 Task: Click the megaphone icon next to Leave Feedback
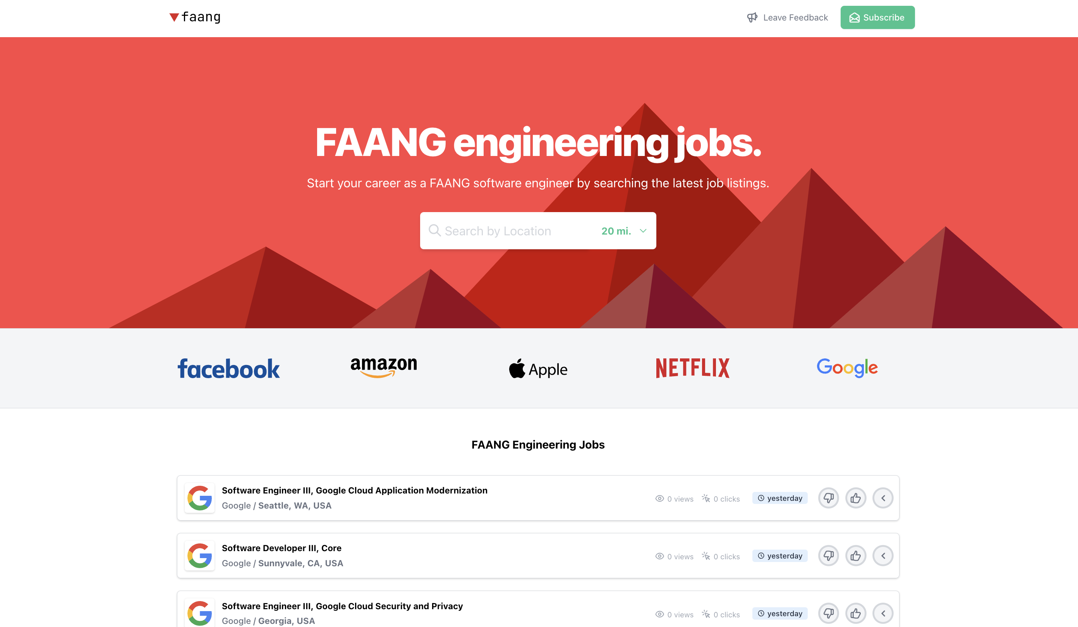[x=752, y=17]
